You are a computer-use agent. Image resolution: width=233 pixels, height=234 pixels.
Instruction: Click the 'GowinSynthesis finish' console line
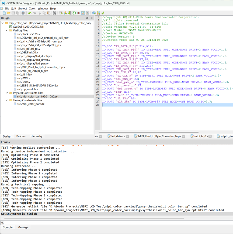tap(19, 214)
